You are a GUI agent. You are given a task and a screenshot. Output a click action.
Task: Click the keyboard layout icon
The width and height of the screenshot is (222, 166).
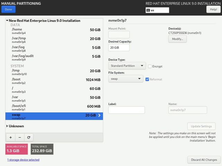click(148, 10)
